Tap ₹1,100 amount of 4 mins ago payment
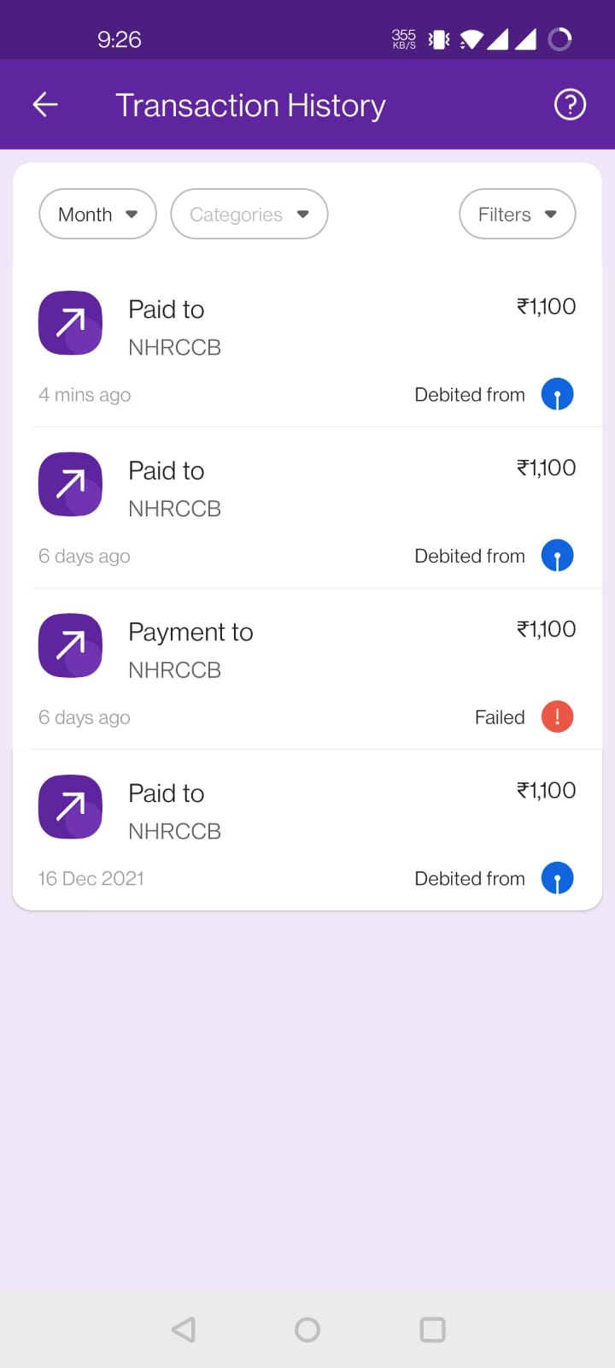Viewport: 615px width, 1368px height. 546,306
